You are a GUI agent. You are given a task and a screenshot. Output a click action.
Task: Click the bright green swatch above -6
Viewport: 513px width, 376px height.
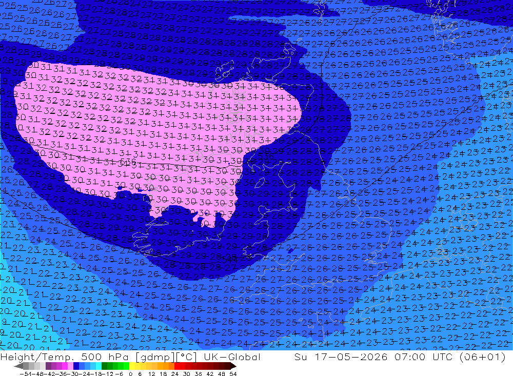pyautogui.click(x=126, y=366)
